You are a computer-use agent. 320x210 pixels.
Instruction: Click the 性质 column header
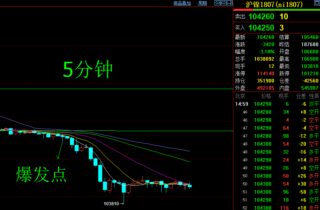[314, 96]
